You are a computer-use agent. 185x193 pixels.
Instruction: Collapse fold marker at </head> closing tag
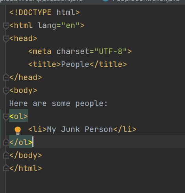point(6,77)
